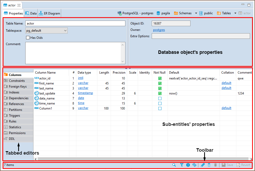Expand the Schemas breadcrumb dropdown arrow

coord(196,13)
